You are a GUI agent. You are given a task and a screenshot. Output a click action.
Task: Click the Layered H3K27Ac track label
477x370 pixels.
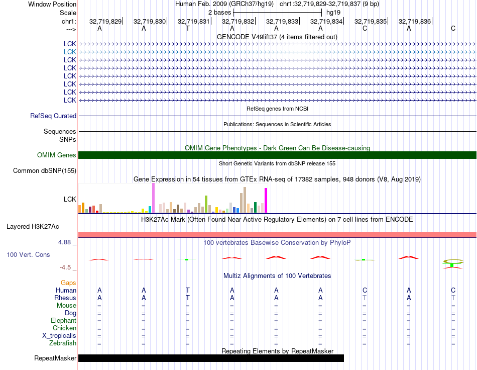pos(33,227)
